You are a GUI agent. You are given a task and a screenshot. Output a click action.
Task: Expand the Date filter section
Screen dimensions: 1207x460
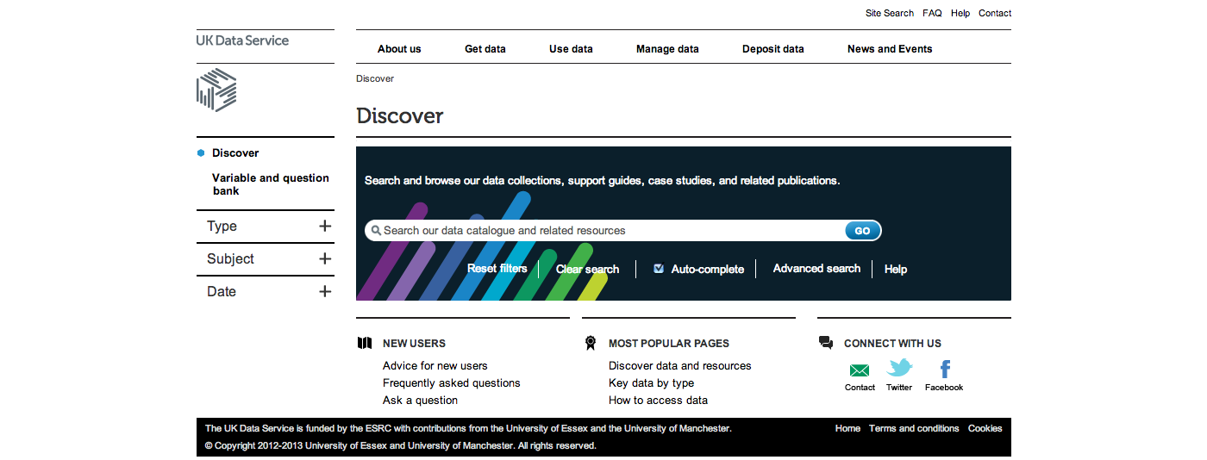(x=324, y=292)
